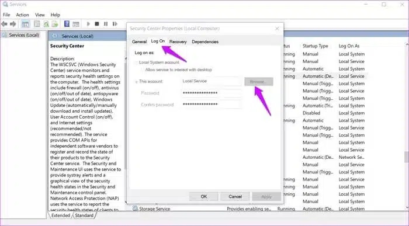
Task: Click the Log on as: label
Action: coord(144,53)
